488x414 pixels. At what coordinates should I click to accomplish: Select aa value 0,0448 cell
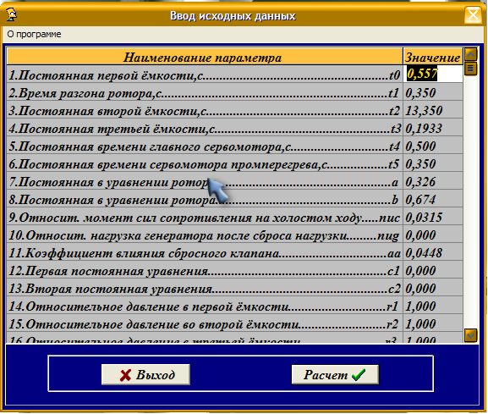coord(433,252)
